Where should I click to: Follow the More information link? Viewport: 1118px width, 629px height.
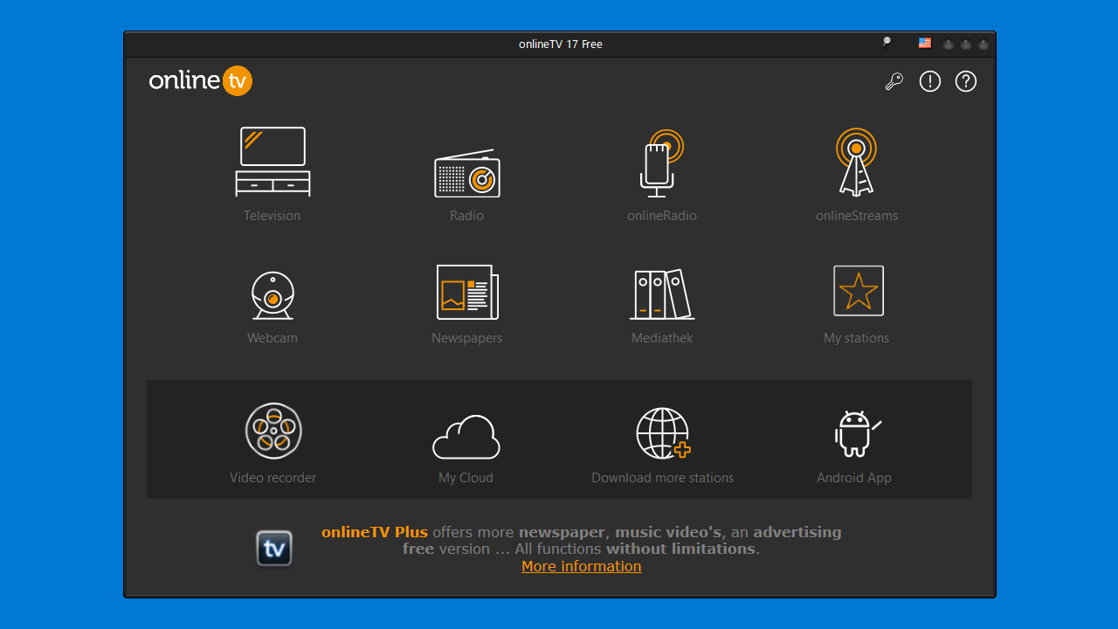(582, 566)
